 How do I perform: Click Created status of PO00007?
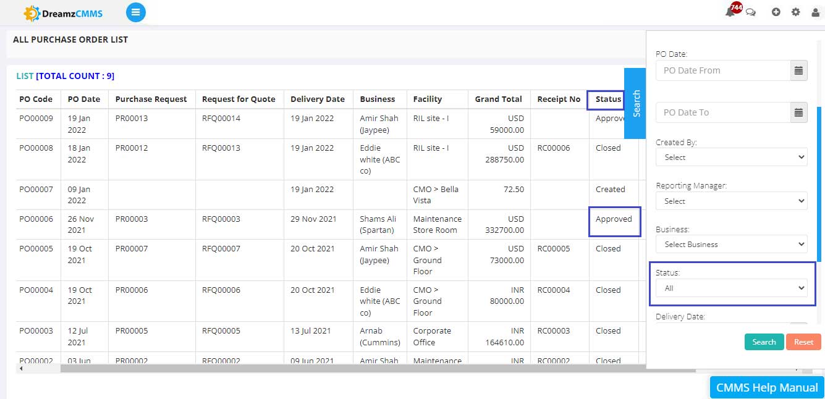611,189
